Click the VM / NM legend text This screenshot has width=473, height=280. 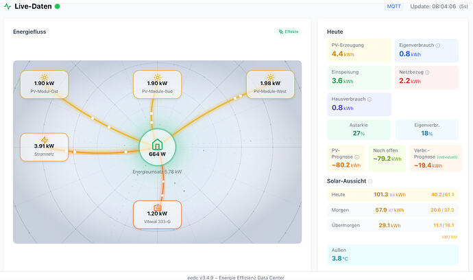(x=449, y=237)
